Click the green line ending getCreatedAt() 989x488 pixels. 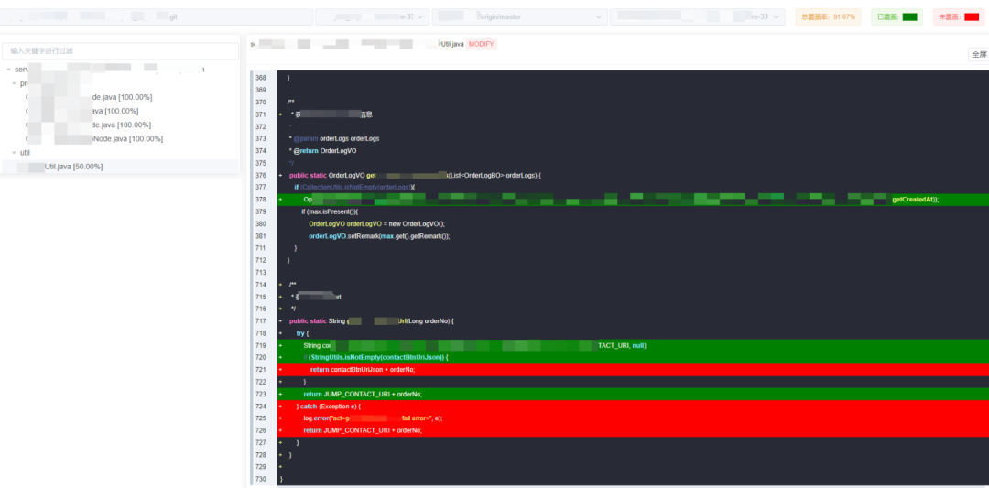[x=633, y=200]
